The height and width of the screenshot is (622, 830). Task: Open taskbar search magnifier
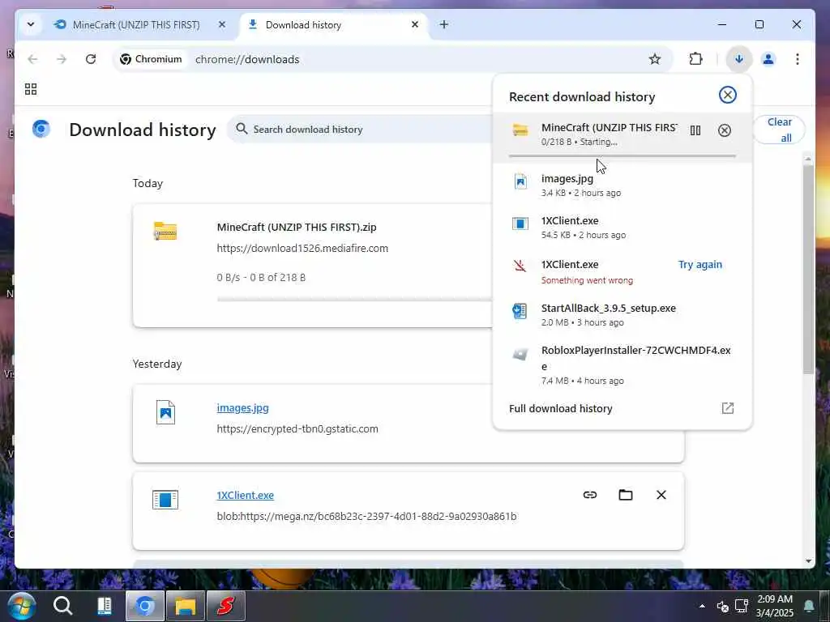62,606
